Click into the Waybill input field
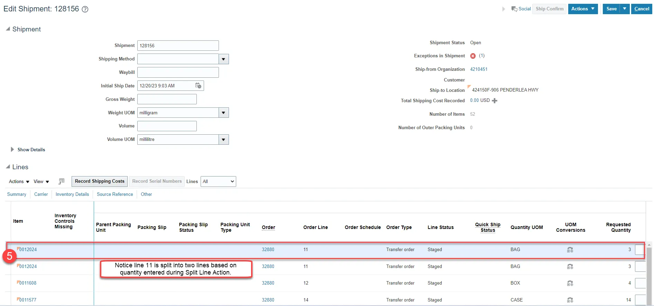The width and height of the screenshot is (654, 306). point(178,73)
